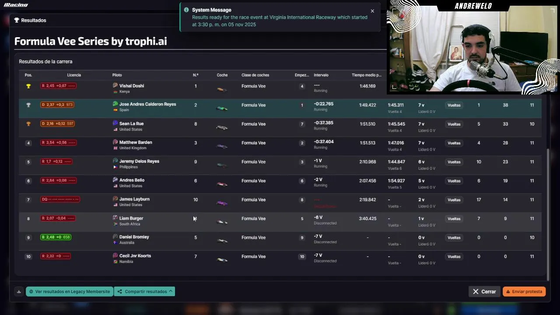560x315 pixels.
Task: Download results with the download icon
Action: click(x=19, y=291)
